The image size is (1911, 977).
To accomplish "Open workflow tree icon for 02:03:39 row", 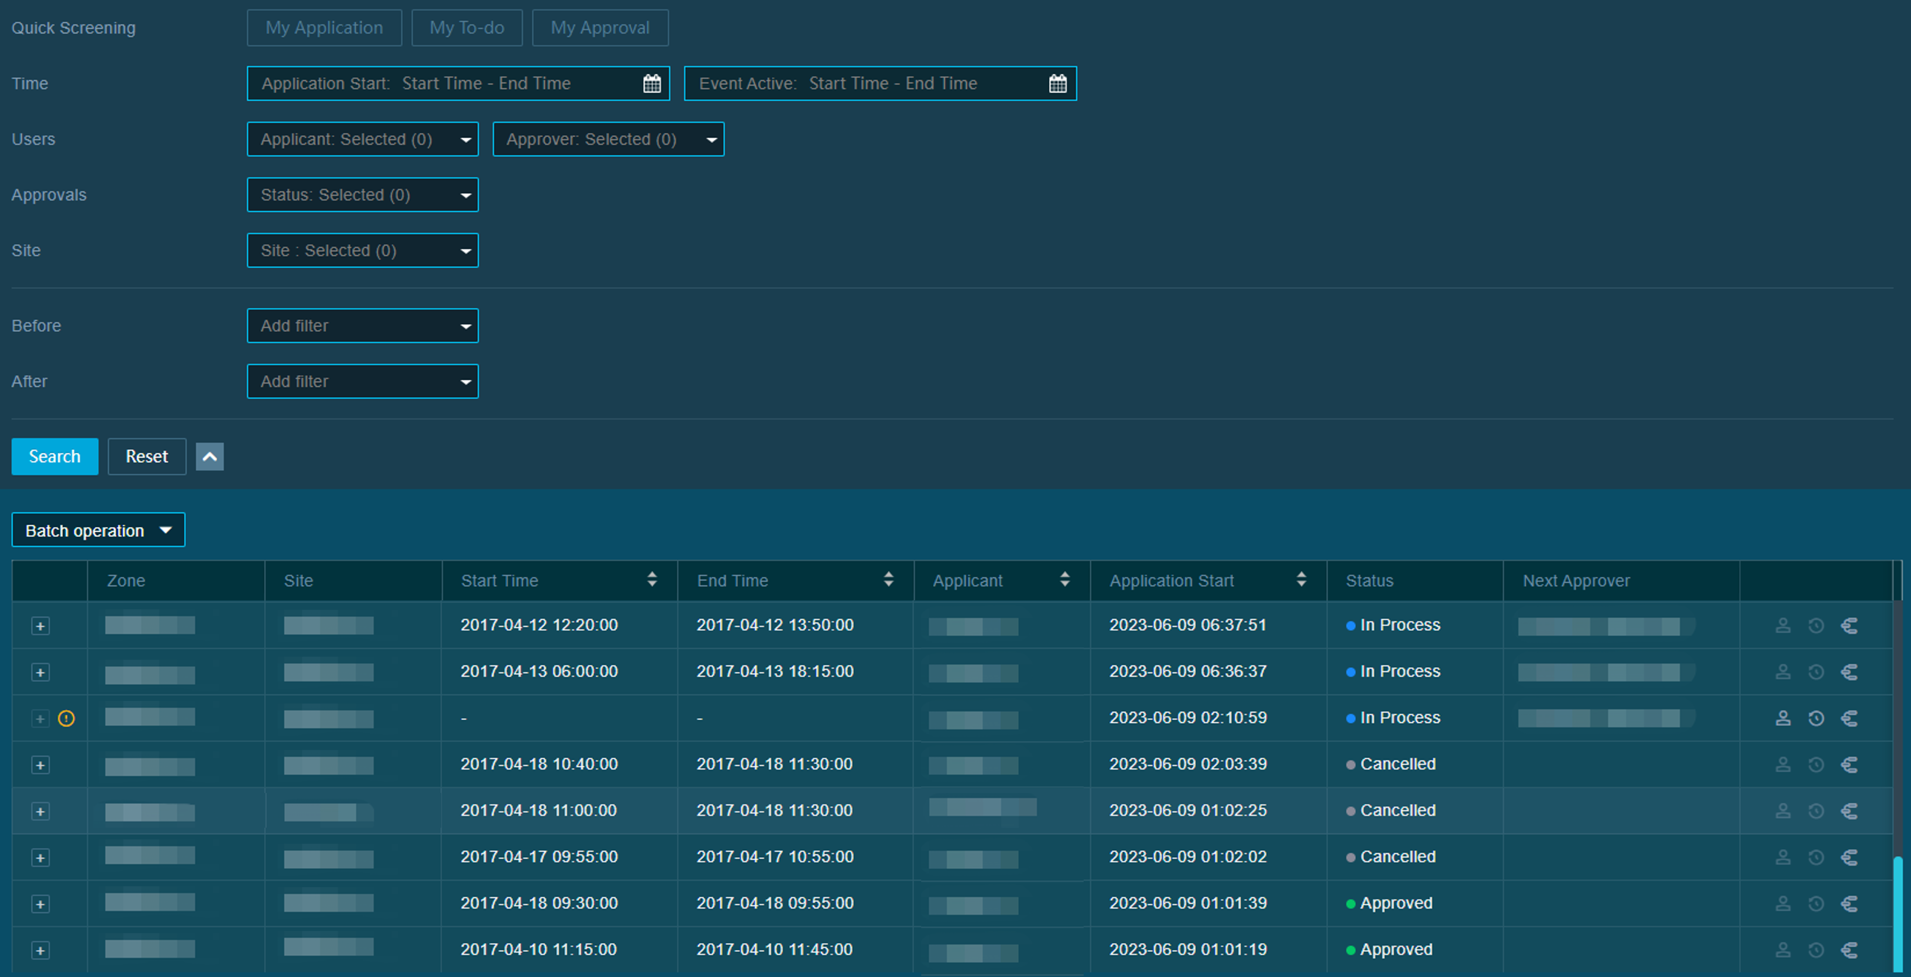I will click(x=1849, y=765).
